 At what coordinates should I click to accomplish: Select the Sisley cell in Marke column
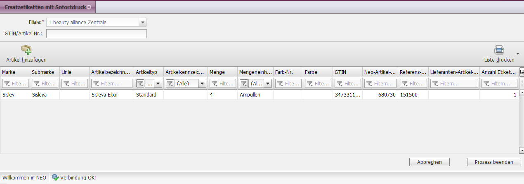pyautogui.click(x=15, y=95)
